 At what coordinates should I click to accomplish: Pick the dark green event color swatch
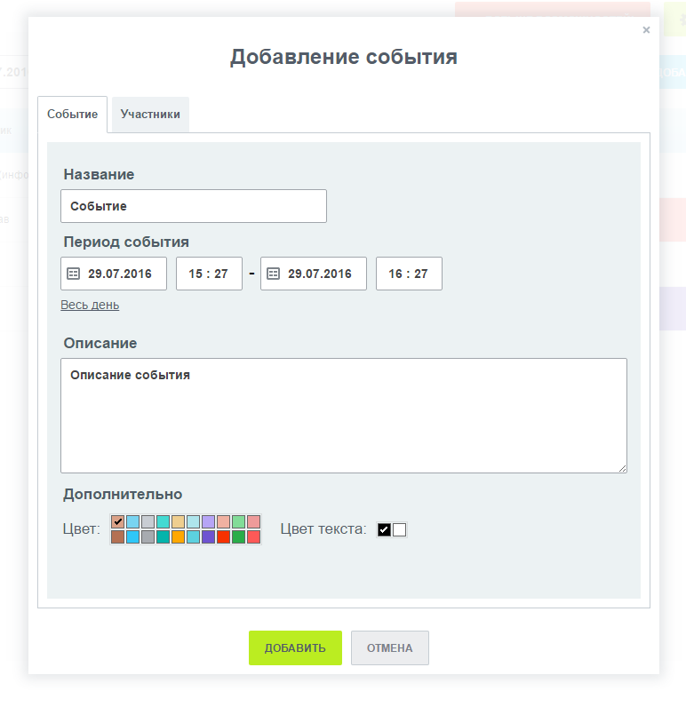coord(238,537)
